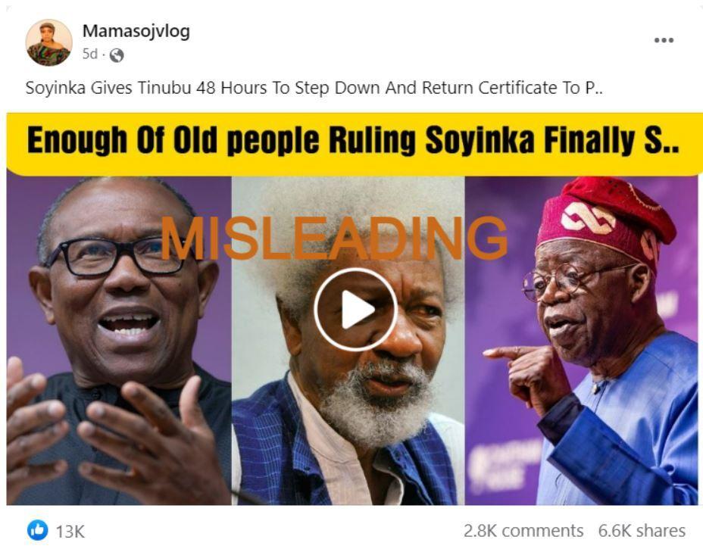Open the 6.6K shares link

642,531
